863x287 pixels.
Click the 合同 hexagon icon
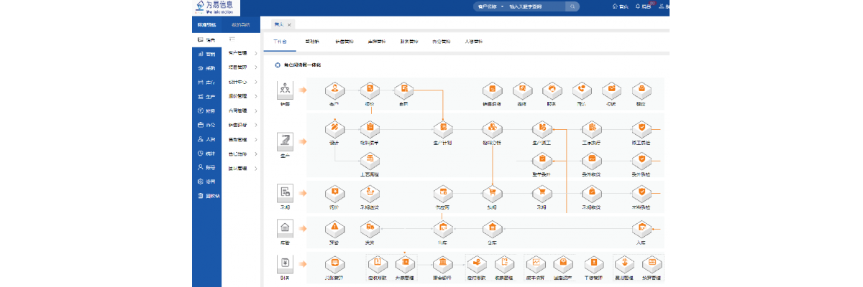pos(404,90)
